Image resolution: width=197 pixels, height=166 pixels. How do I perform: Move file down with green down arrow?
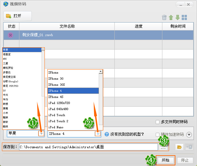click(x=178, y=17)
